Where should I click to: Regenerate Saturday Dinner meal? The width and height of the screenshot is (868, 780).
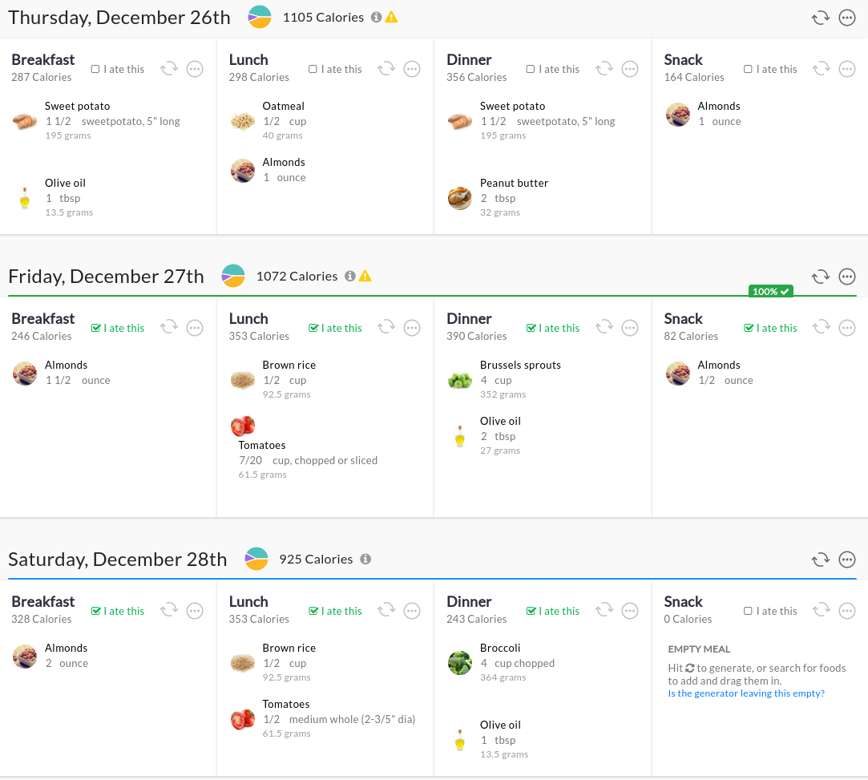(604, 611)
